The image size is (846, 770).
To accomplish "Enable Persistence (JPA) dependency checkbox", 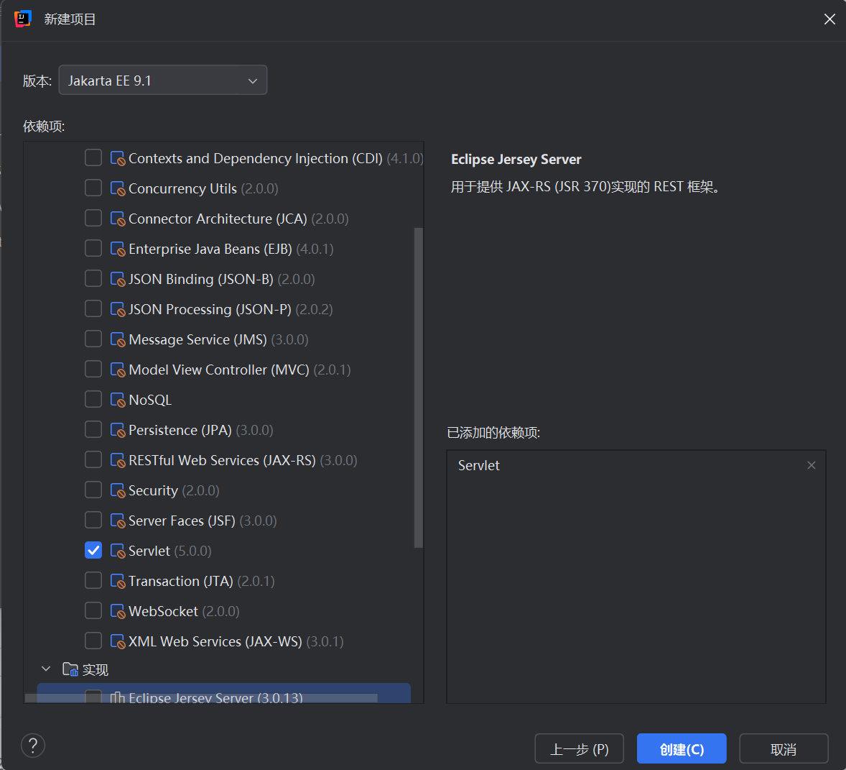I will coord(93,429).
